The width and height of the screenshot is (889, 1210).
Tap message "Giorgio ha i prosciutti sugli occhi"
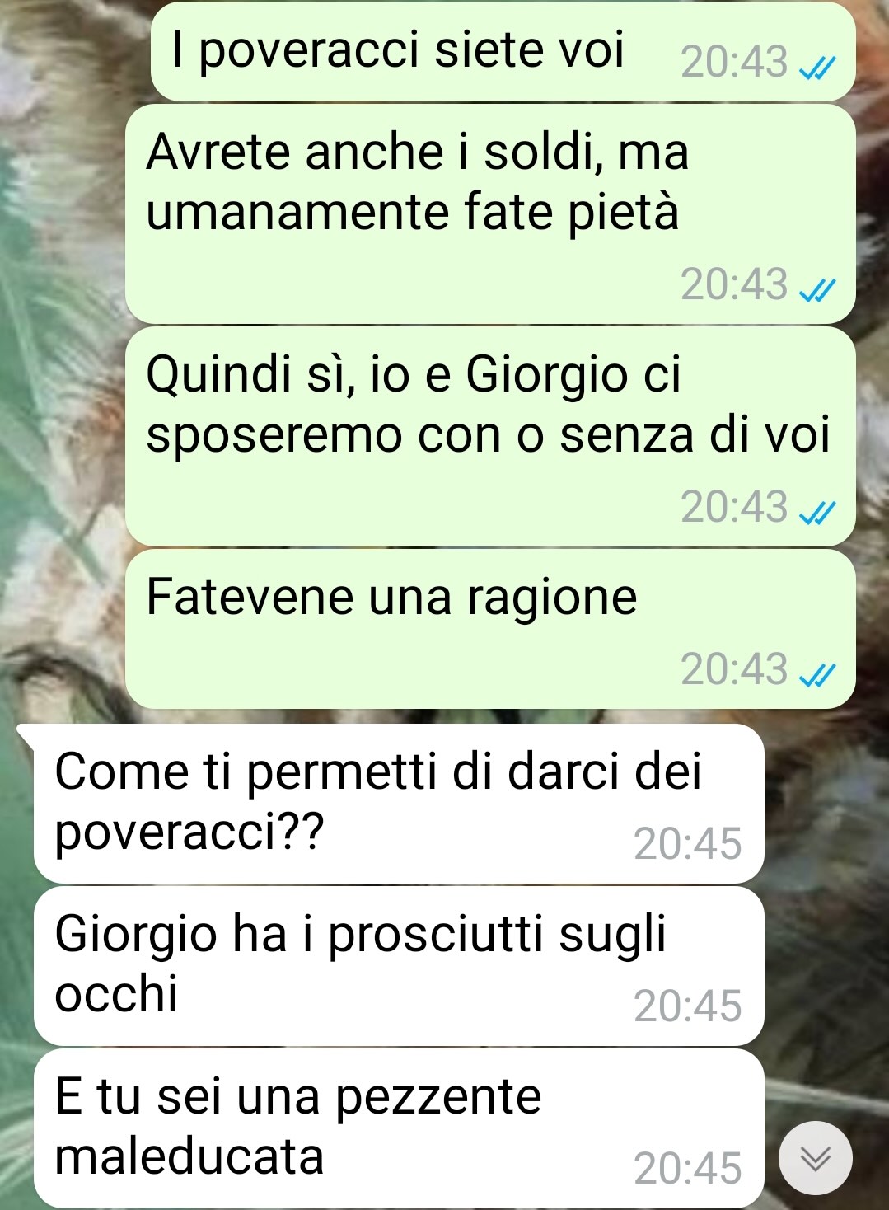(x=398, y=966)
